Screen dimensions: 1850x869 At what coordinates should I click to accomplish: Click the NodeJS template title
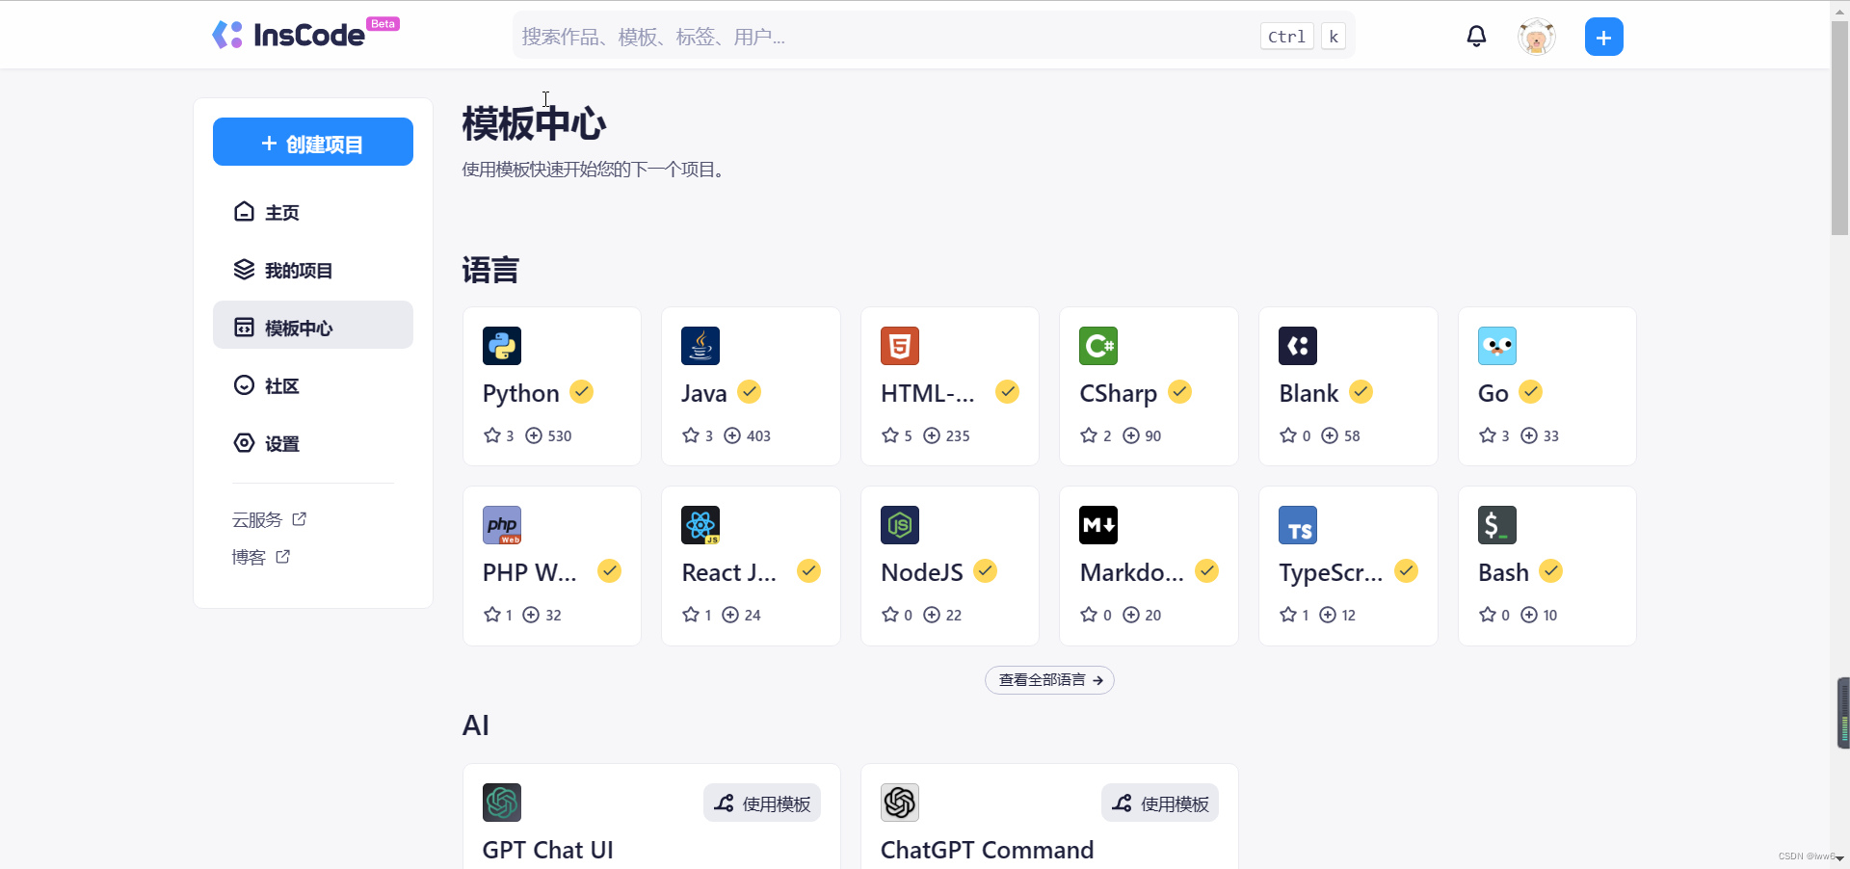(922, 572)
